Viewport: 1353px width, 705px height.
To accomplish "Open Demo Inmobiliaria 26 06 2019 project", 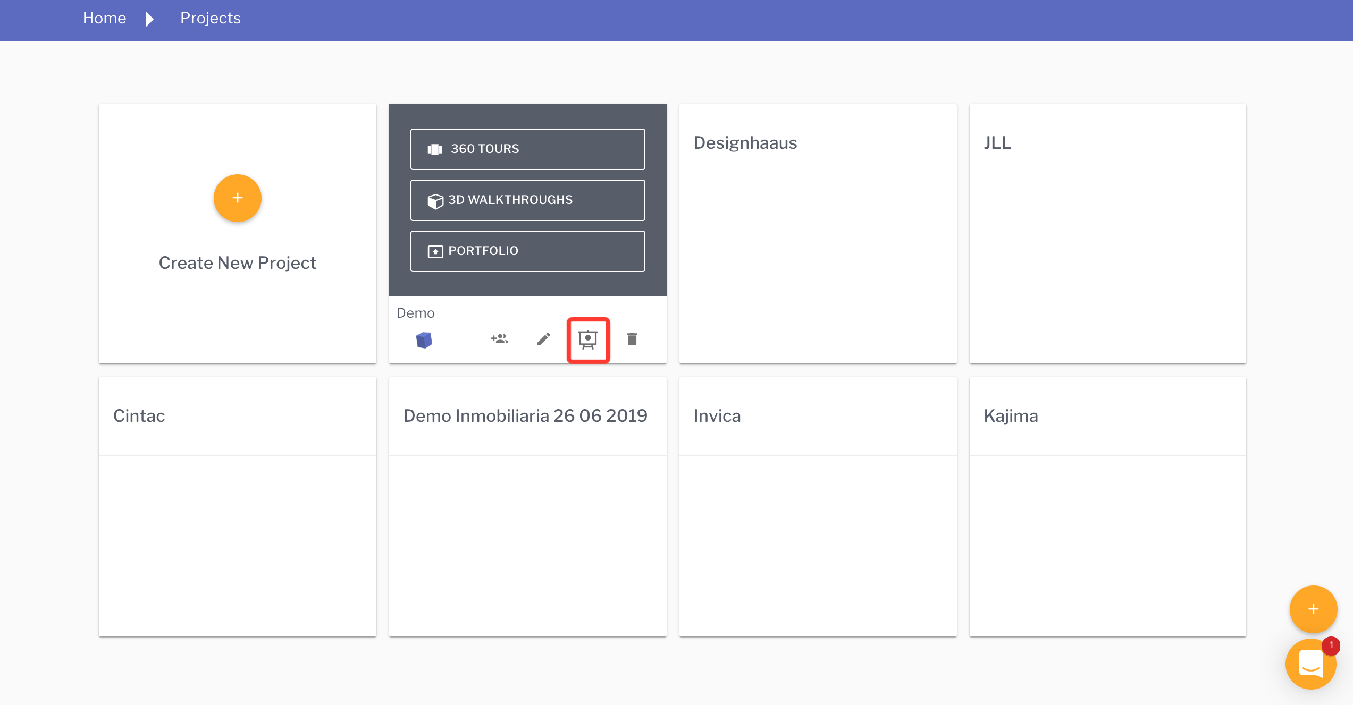I will 527,506.
